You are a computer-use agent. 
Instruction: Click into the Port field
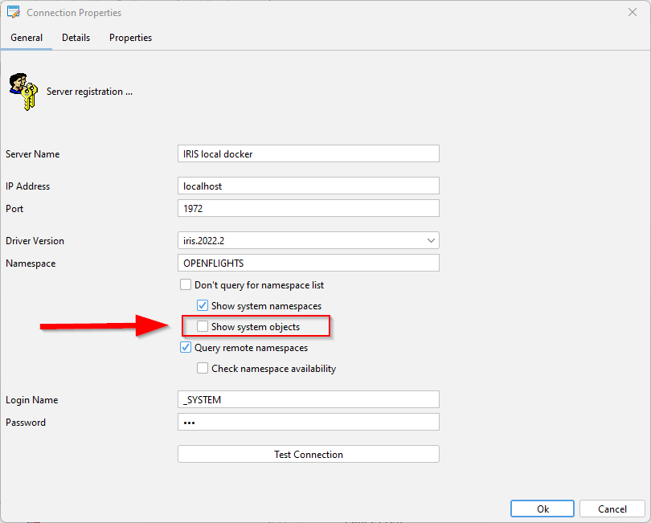coord(308,208)
